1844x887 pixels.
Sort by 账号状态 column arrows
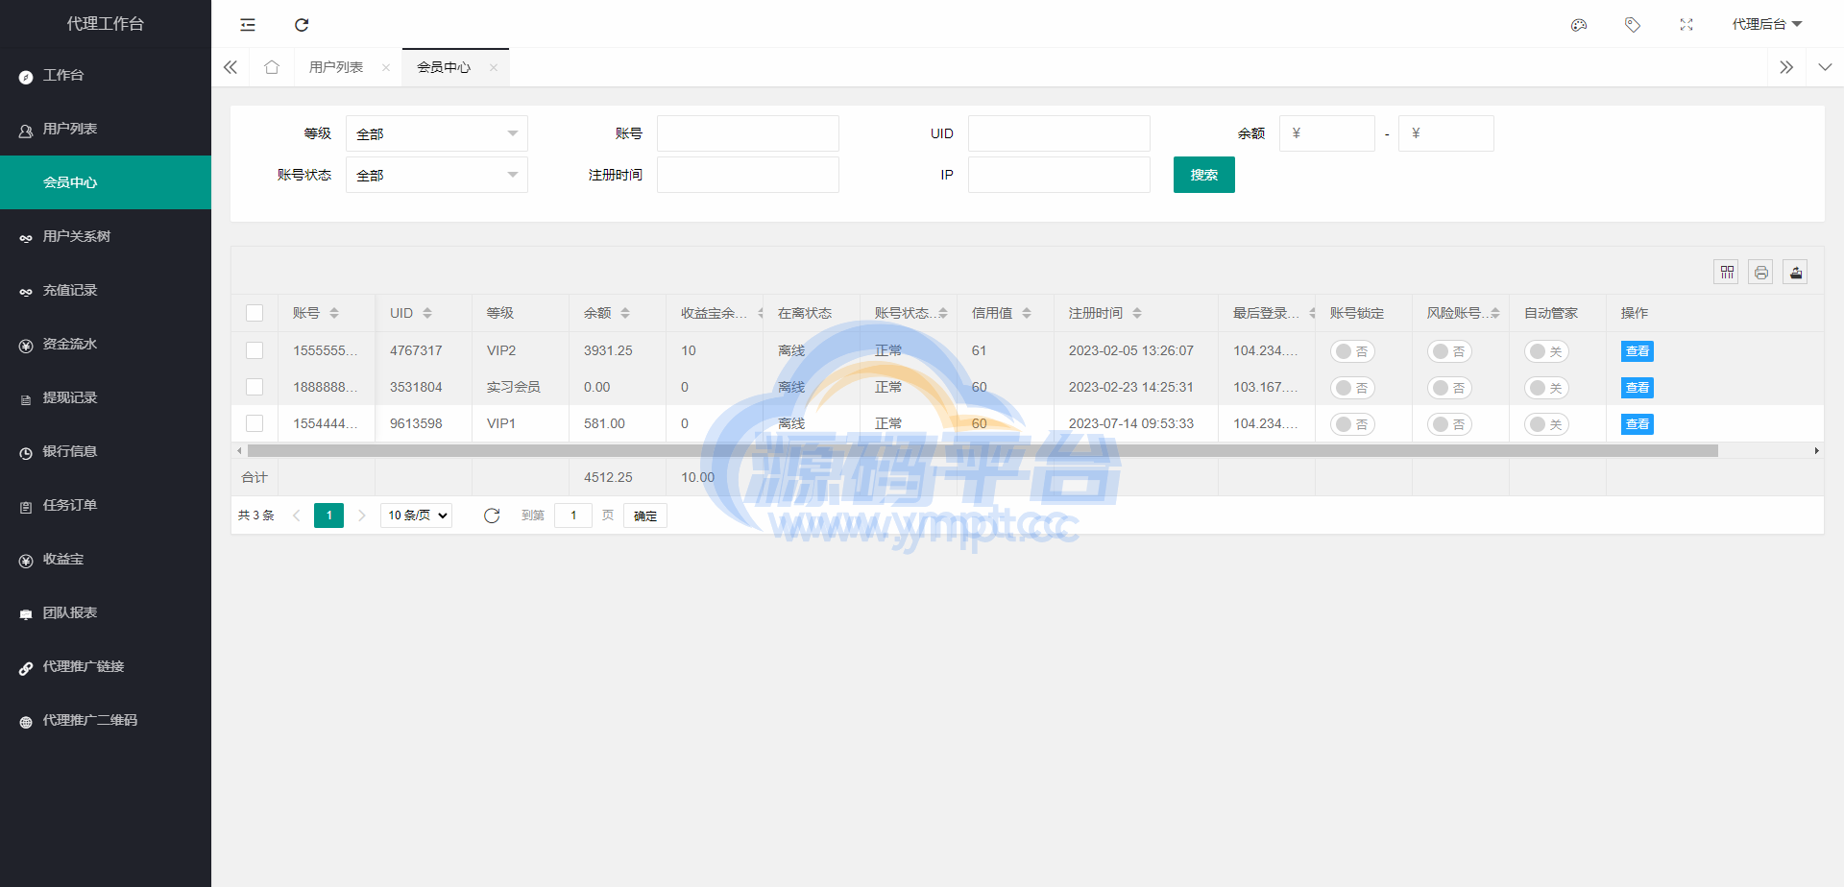point(943,313)
